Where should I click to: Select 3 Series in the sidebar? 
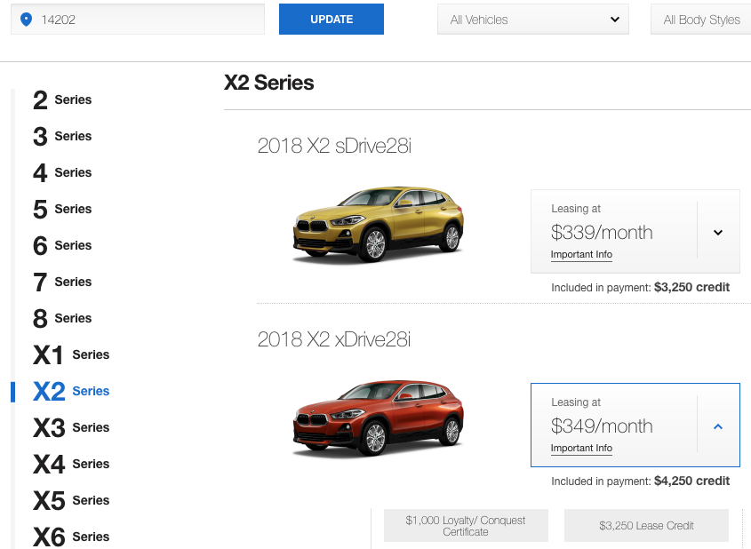pyautogui.click(x=62, y=136)
